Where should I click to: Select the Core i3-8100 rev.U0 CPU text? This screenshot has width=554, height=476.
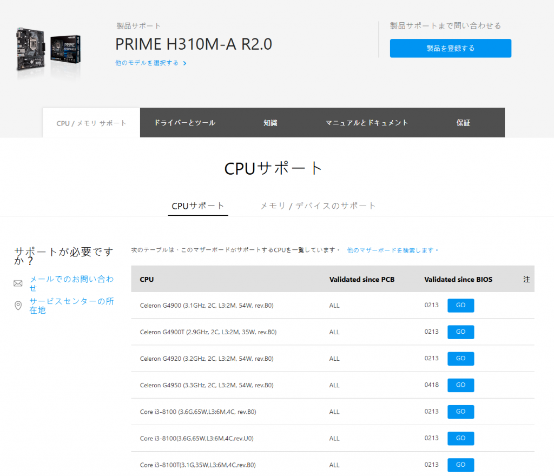click(x=197, y=438)
